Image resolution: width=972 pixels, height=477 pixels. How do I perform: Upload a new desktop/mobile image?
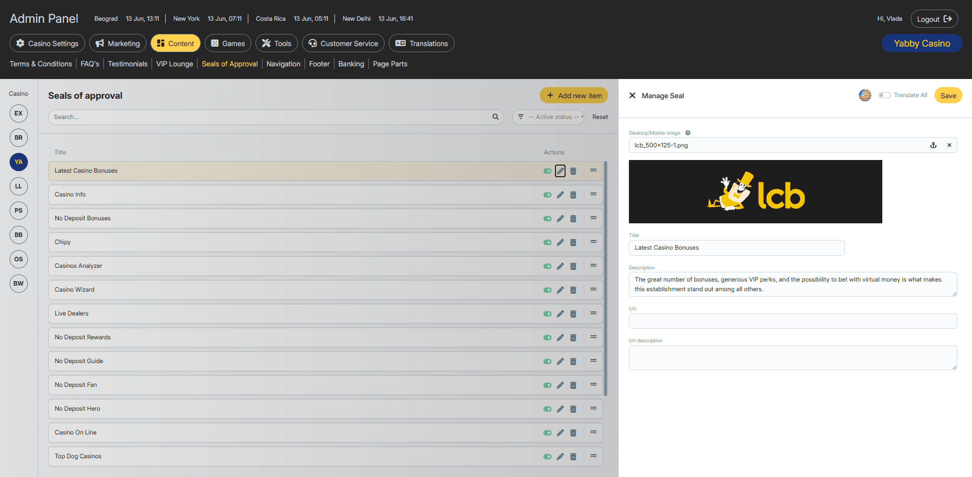point(933,145)
